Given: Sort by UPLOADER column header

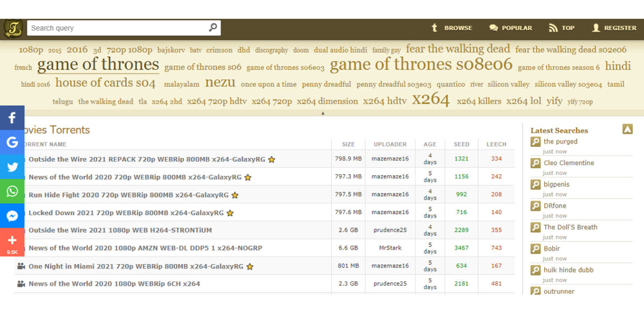Looking at the screenshot, I should [x=390, y=144].
